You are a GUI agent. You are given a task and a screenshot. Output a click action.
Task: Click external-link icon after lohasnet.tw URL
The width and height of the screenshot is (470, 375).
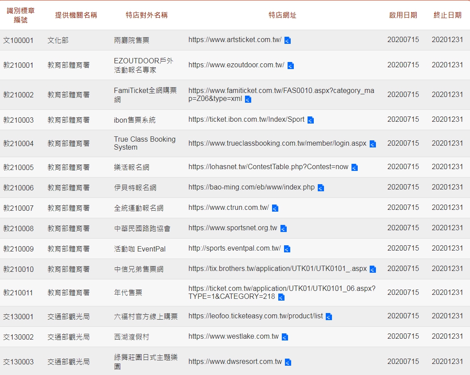coord(354,167)
